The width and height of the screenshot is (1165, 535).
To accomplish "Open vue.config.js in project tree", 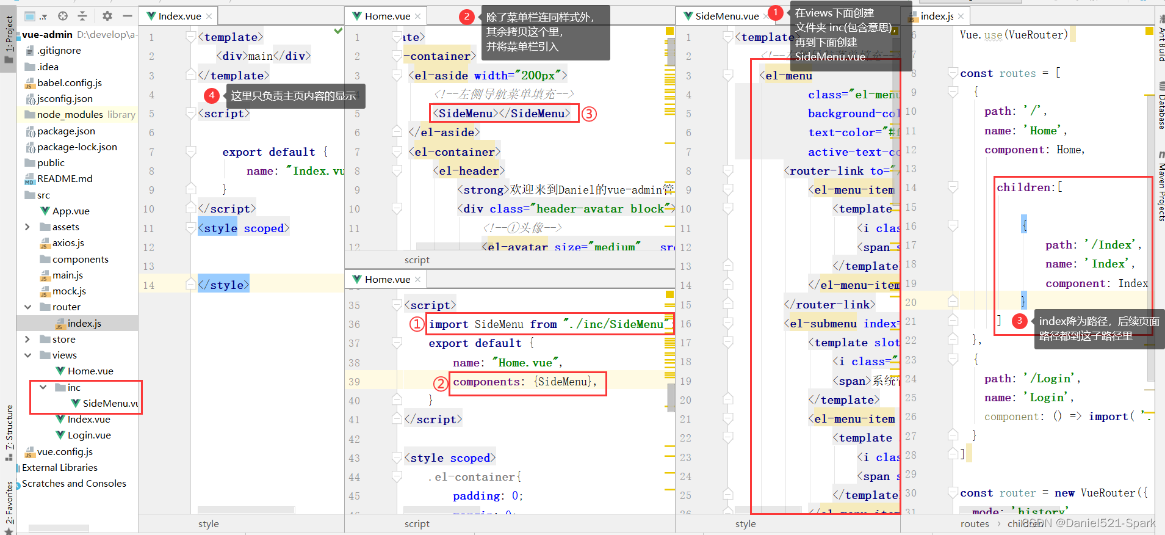I will pyautogui.click(x=59, y=452).
